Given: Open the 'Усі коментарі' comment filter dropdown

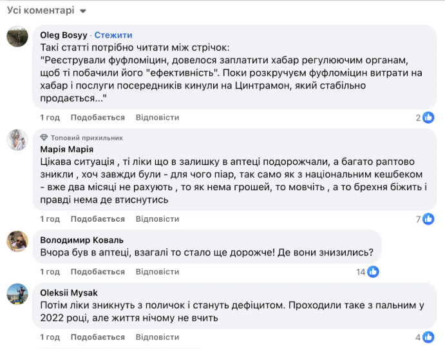Looking at the screenshot, I should [x=46, y=11].
